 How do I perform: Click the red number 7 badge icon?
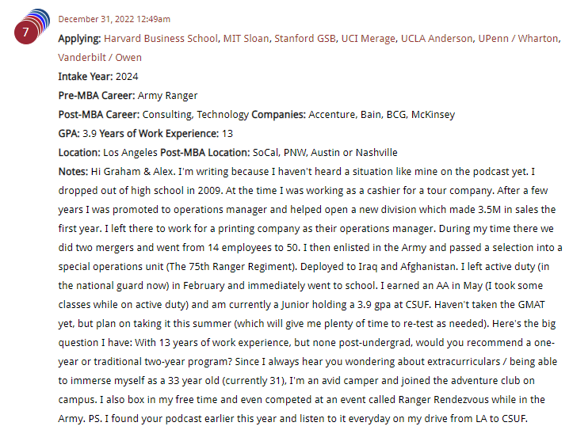pos(26,33)
